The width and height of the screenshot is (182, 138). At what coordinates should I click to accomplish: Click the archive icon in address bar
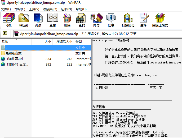click(16, 34)
